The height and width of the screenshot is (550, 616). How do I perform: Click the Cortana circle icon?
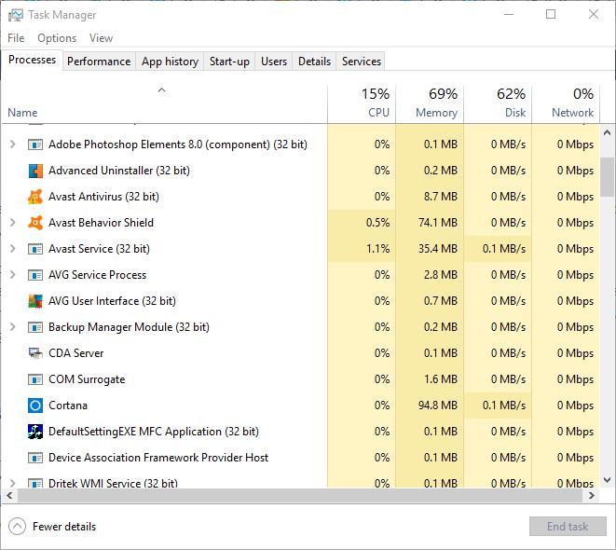[35, 406]
